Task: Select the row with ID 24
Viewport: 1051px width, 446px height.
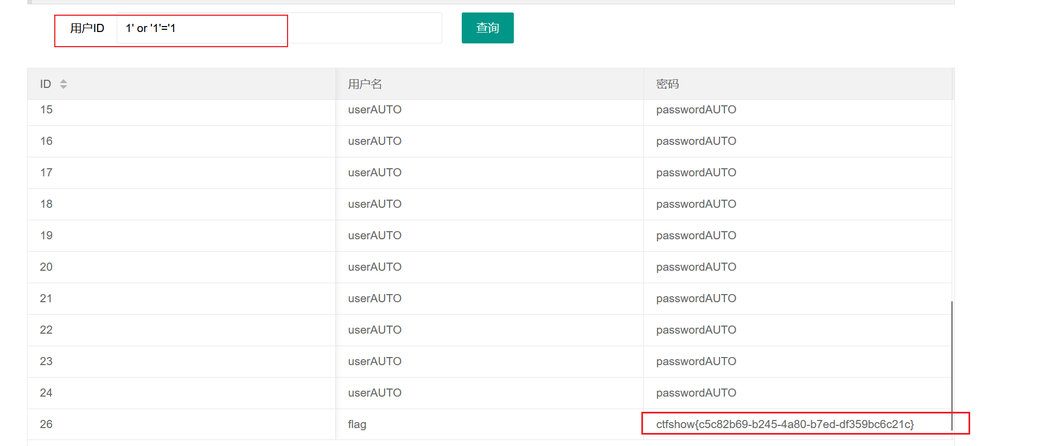Action: click(x=489, y=393)
